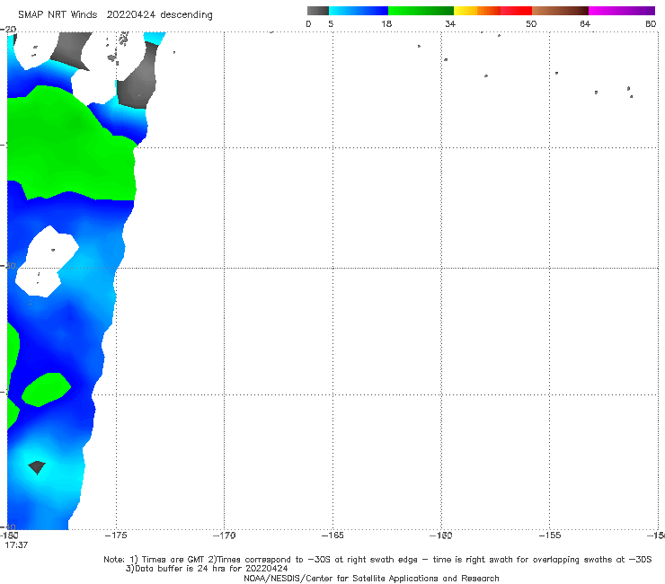This screenshot has width=665, height=584.
Task: Click the yellow-orange segment of the color bar
Action: coord(477,11)
